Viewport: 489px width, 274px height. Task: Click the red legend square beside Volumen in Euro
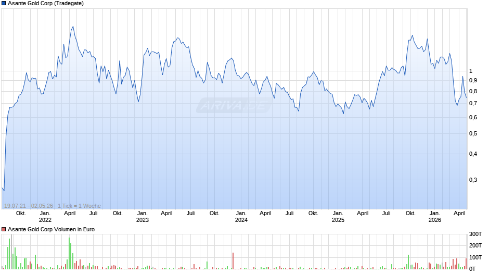pyautogui.click(x=4, y=229)
